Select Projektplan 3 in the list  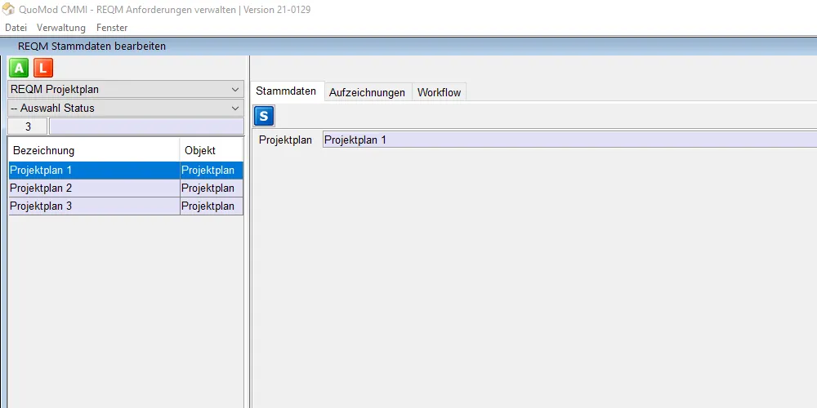click(93, 206)
